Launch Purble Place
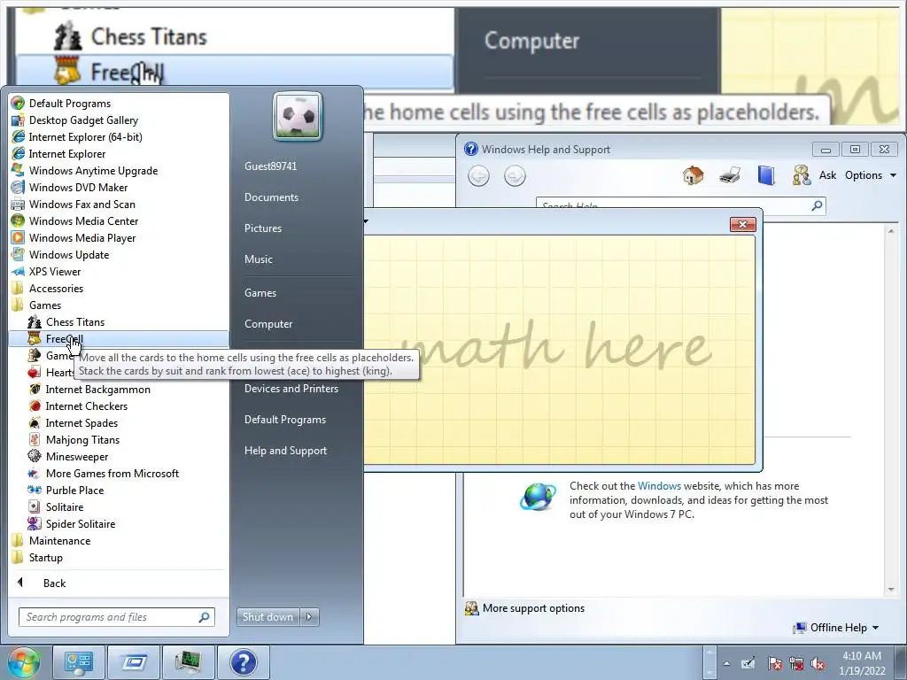 click(74, 490)
